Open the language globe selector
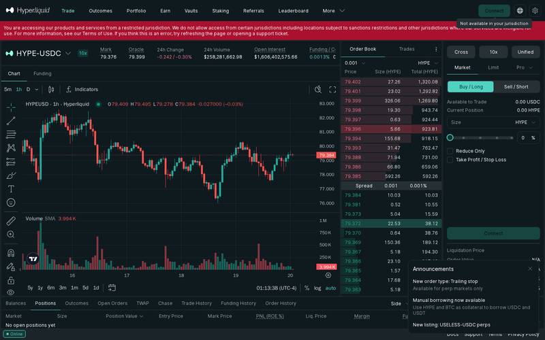This screenshot has height=340, width=545. 520,11
